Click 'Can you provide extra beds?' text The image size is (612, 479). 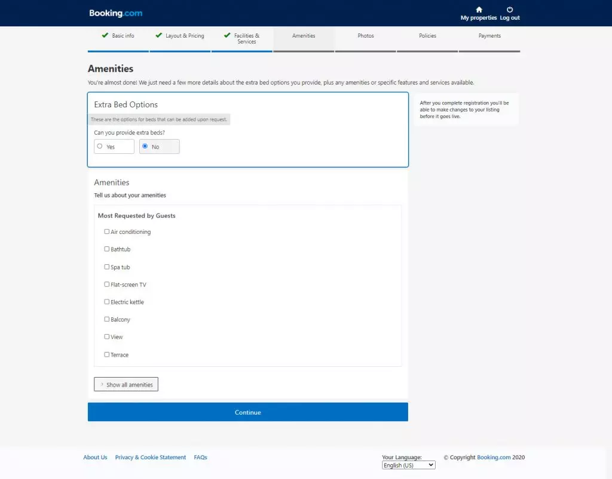pos(130,133)
